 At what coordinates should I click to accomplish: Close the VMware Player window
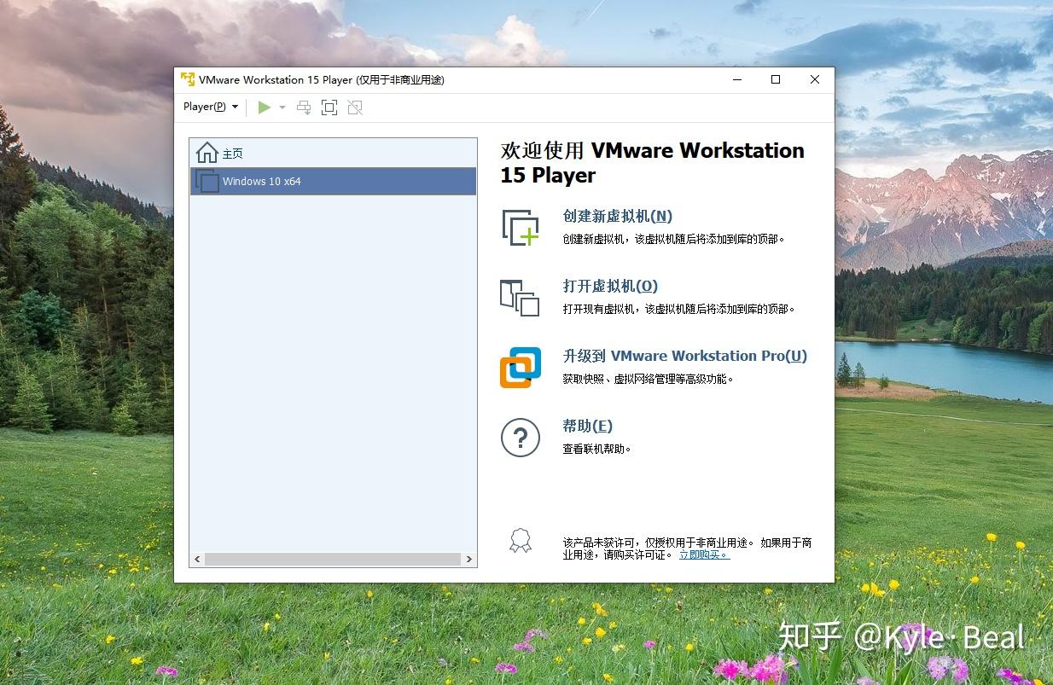point(815,79)
